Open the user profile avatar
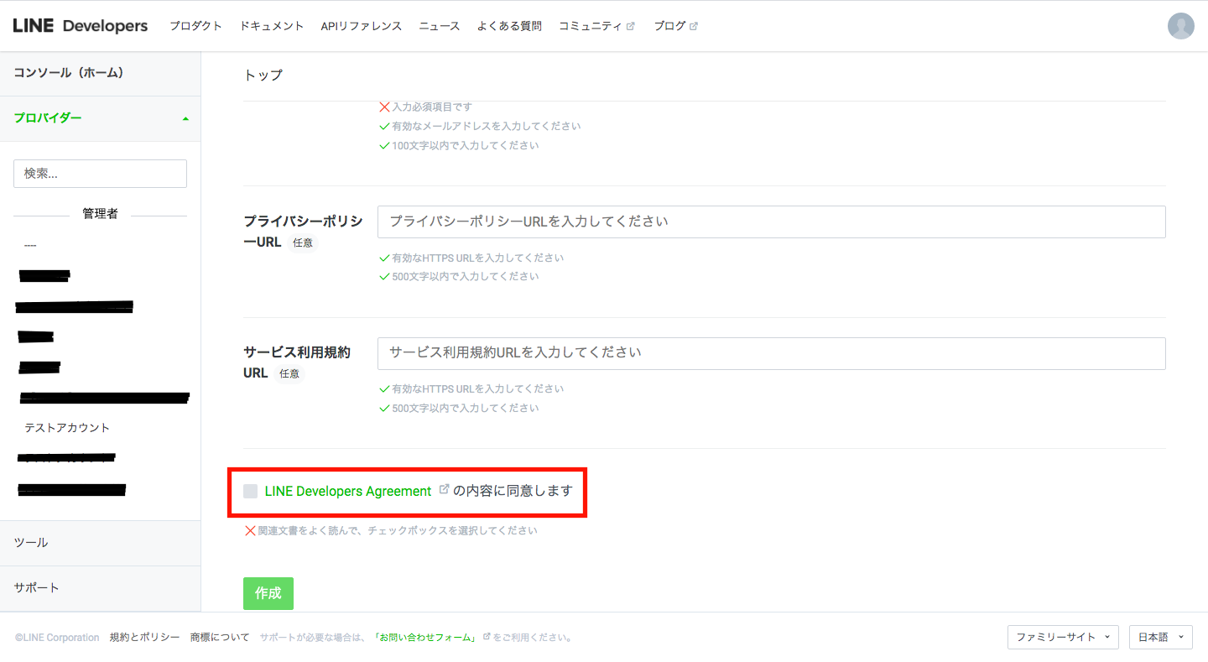This screenshot has height=662, width=1208. point(1180,26)
